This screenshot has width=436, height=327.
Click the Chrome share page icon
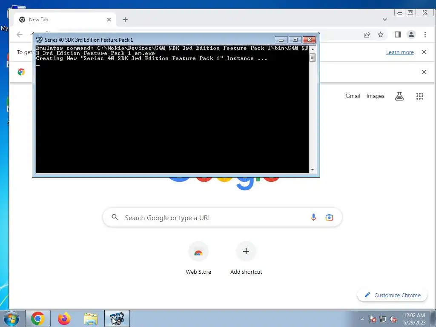(367, 34)
